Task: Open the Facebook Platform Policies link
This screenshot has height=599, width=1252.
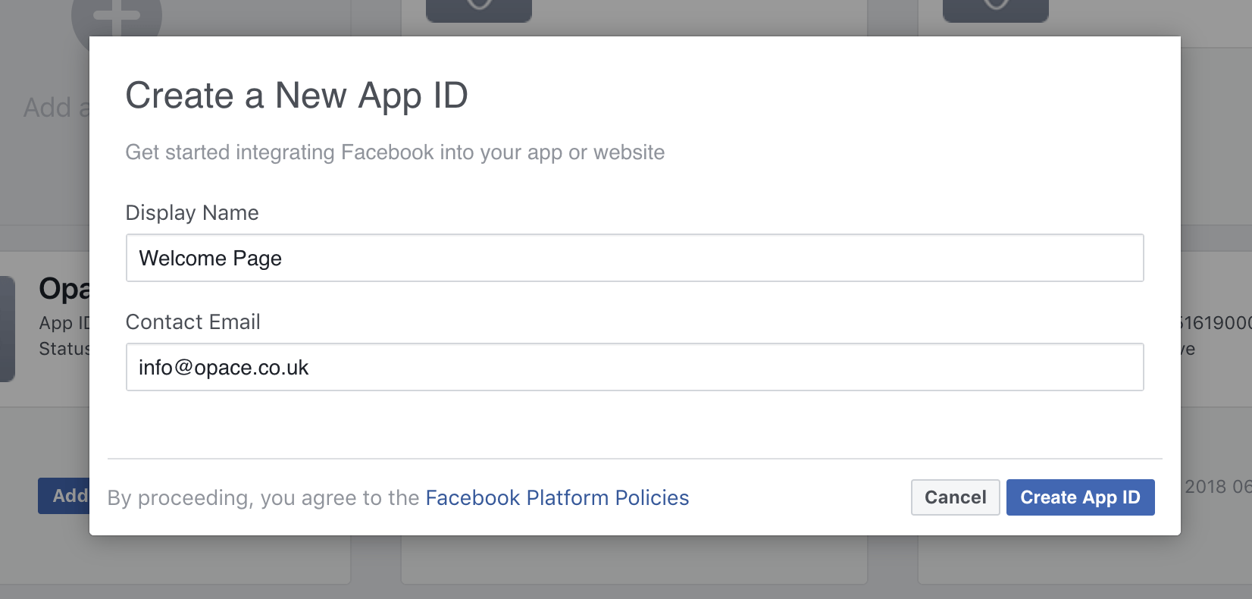Action: 557,497
